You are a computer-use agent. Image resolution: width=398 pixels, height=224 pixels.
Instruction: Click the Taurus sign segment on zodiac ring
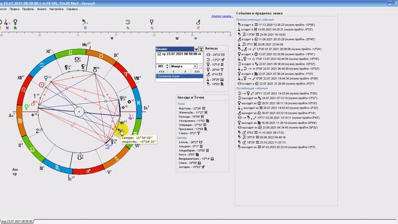pyautogui.click(x=101, y=56)
